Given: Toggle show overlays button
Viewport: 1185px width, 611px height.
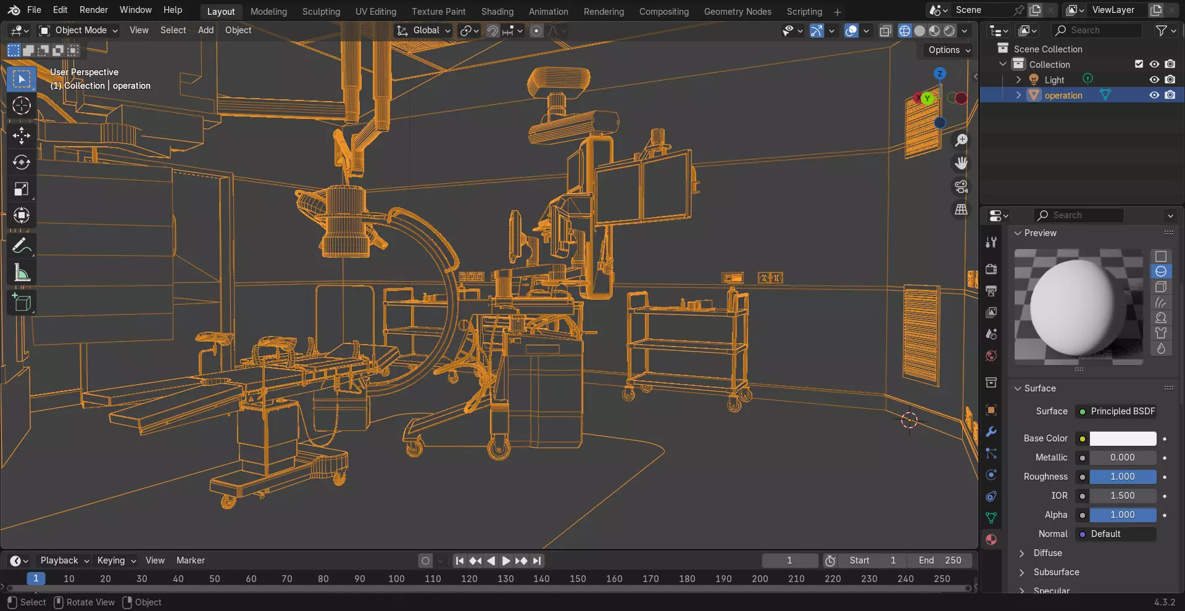Looking at the screenshot, I should [x=851, y=31].
